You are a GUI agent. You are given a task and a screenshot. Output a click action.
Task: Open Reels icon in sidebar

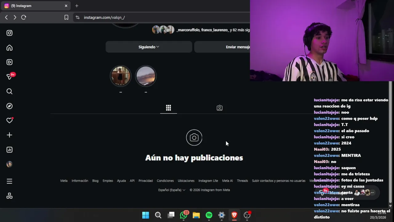pyautogui.click(x=10, y=62)
